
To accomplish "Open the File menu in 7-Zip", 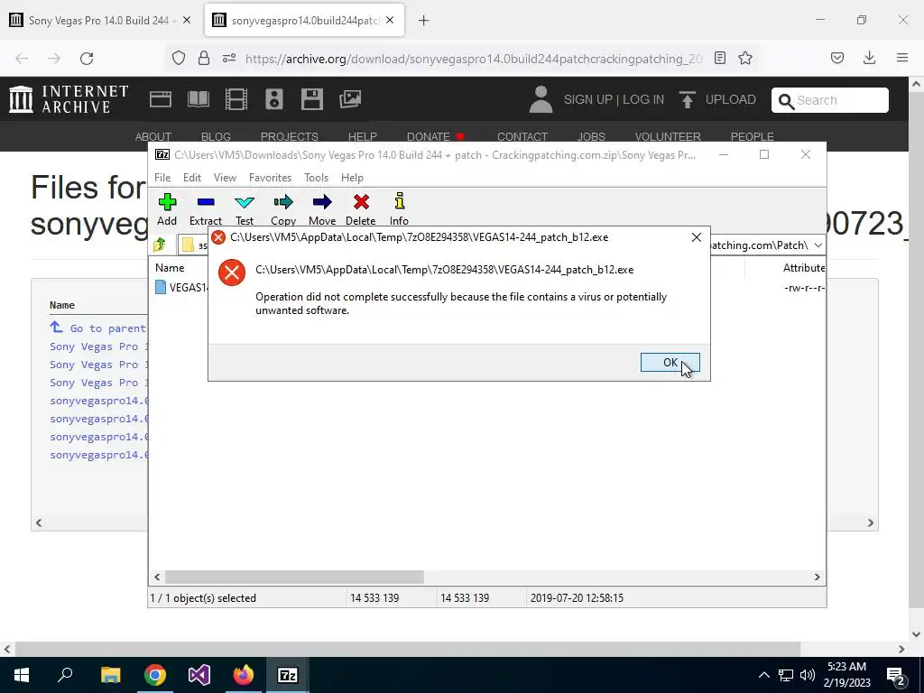I will coord(162,178).
